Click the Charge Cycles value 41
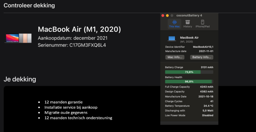Image resolution: width=256 pixels, height=132 pixels. [x=212, y=101]
